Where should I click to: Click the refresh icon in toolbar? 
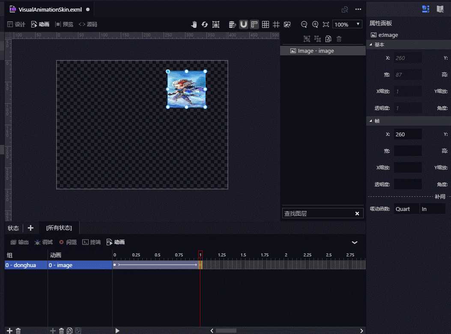pos(204,24)
